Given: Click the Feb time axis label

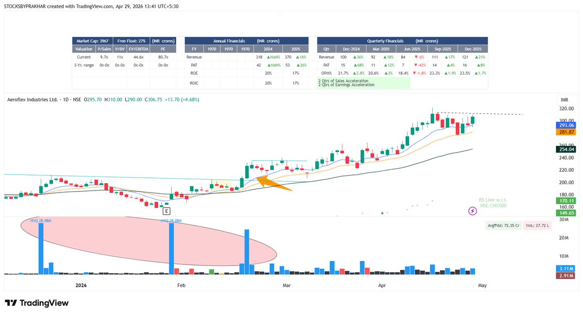Looking at the screenshot, I should click(x=181, y=286).
